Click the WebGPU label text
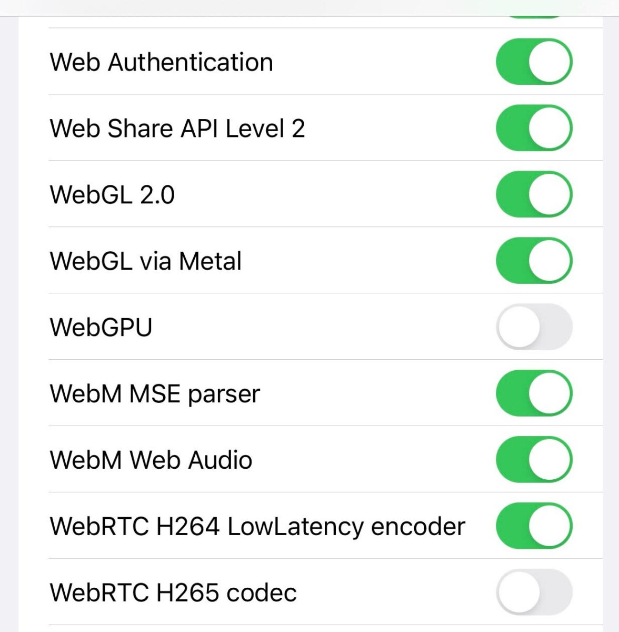Image resolution: width=619 pixels, height=632 pixels. [101, 328]
